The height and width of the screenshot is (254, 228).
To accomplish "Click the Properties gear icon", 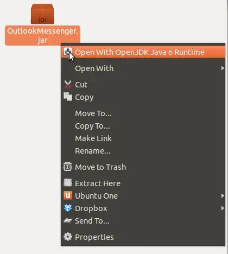I will coord(68,237).
